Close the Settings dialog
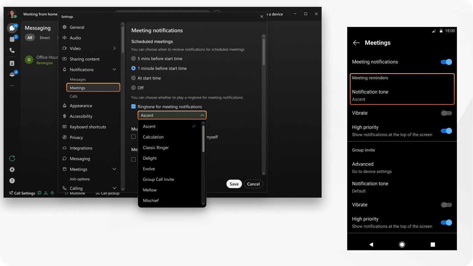The height and width of the screenshot is (266, 473). [262, 16]
